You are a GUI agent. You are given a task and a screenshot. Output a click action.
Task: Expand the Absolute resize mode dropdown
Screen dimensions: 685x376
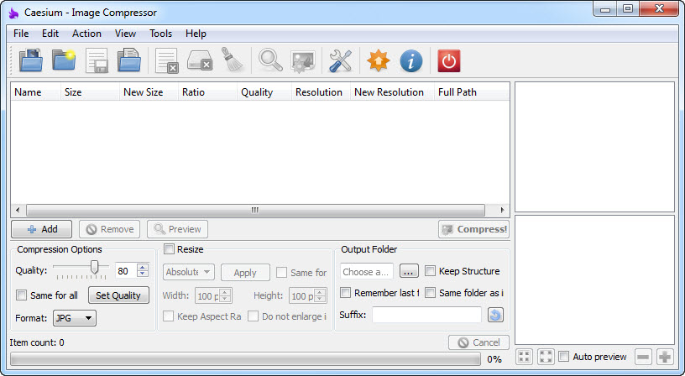(189, 272)
